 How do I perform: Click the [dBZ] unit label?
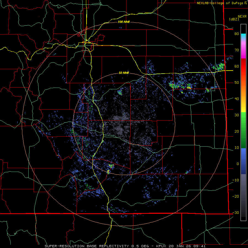coord(234,19)
